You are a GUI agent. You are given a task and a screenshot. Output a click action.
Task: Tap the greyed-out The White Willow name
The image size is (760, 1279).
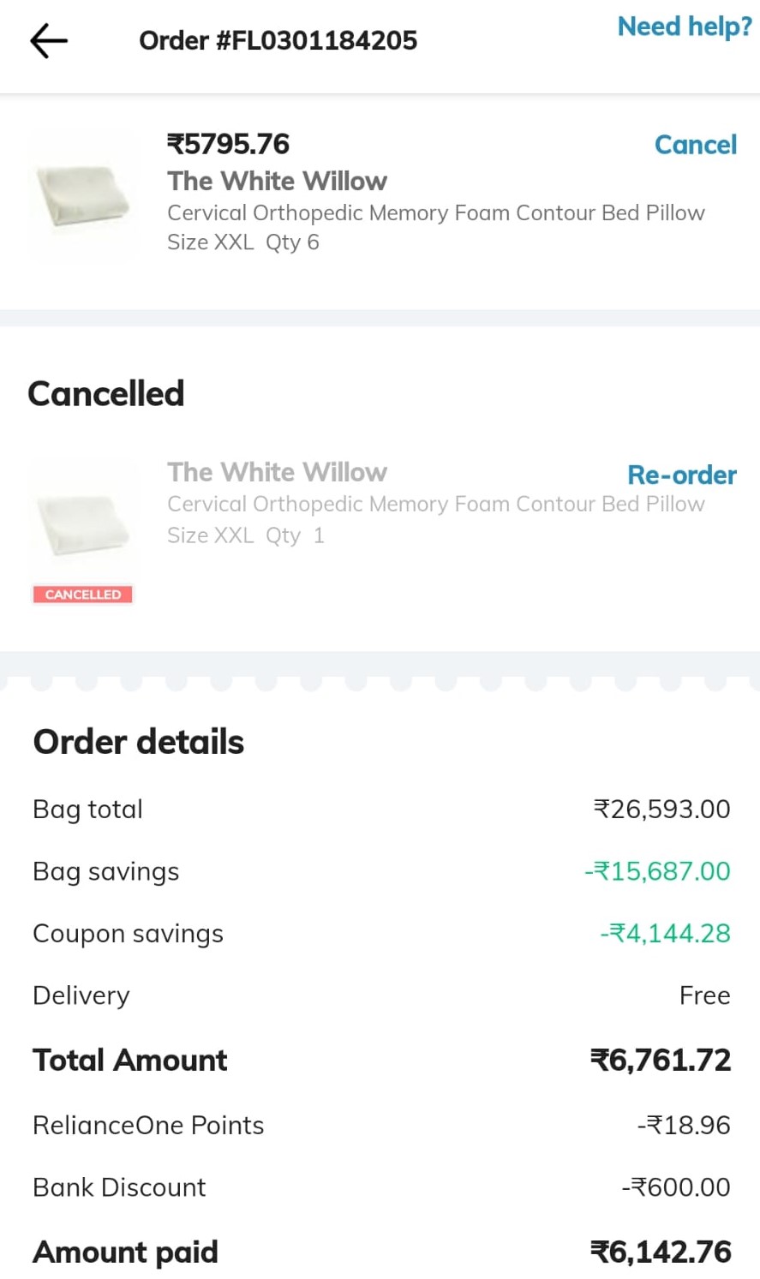point(277,472)
